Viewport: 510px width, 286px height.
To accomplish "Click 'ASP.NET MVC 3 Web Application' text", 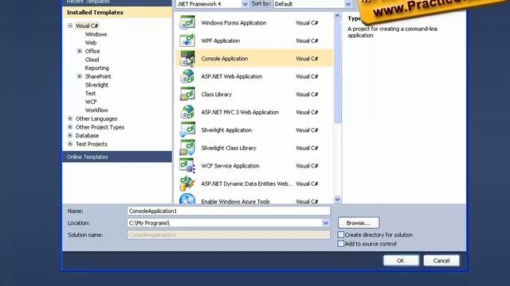I will (x=240, y=112).
